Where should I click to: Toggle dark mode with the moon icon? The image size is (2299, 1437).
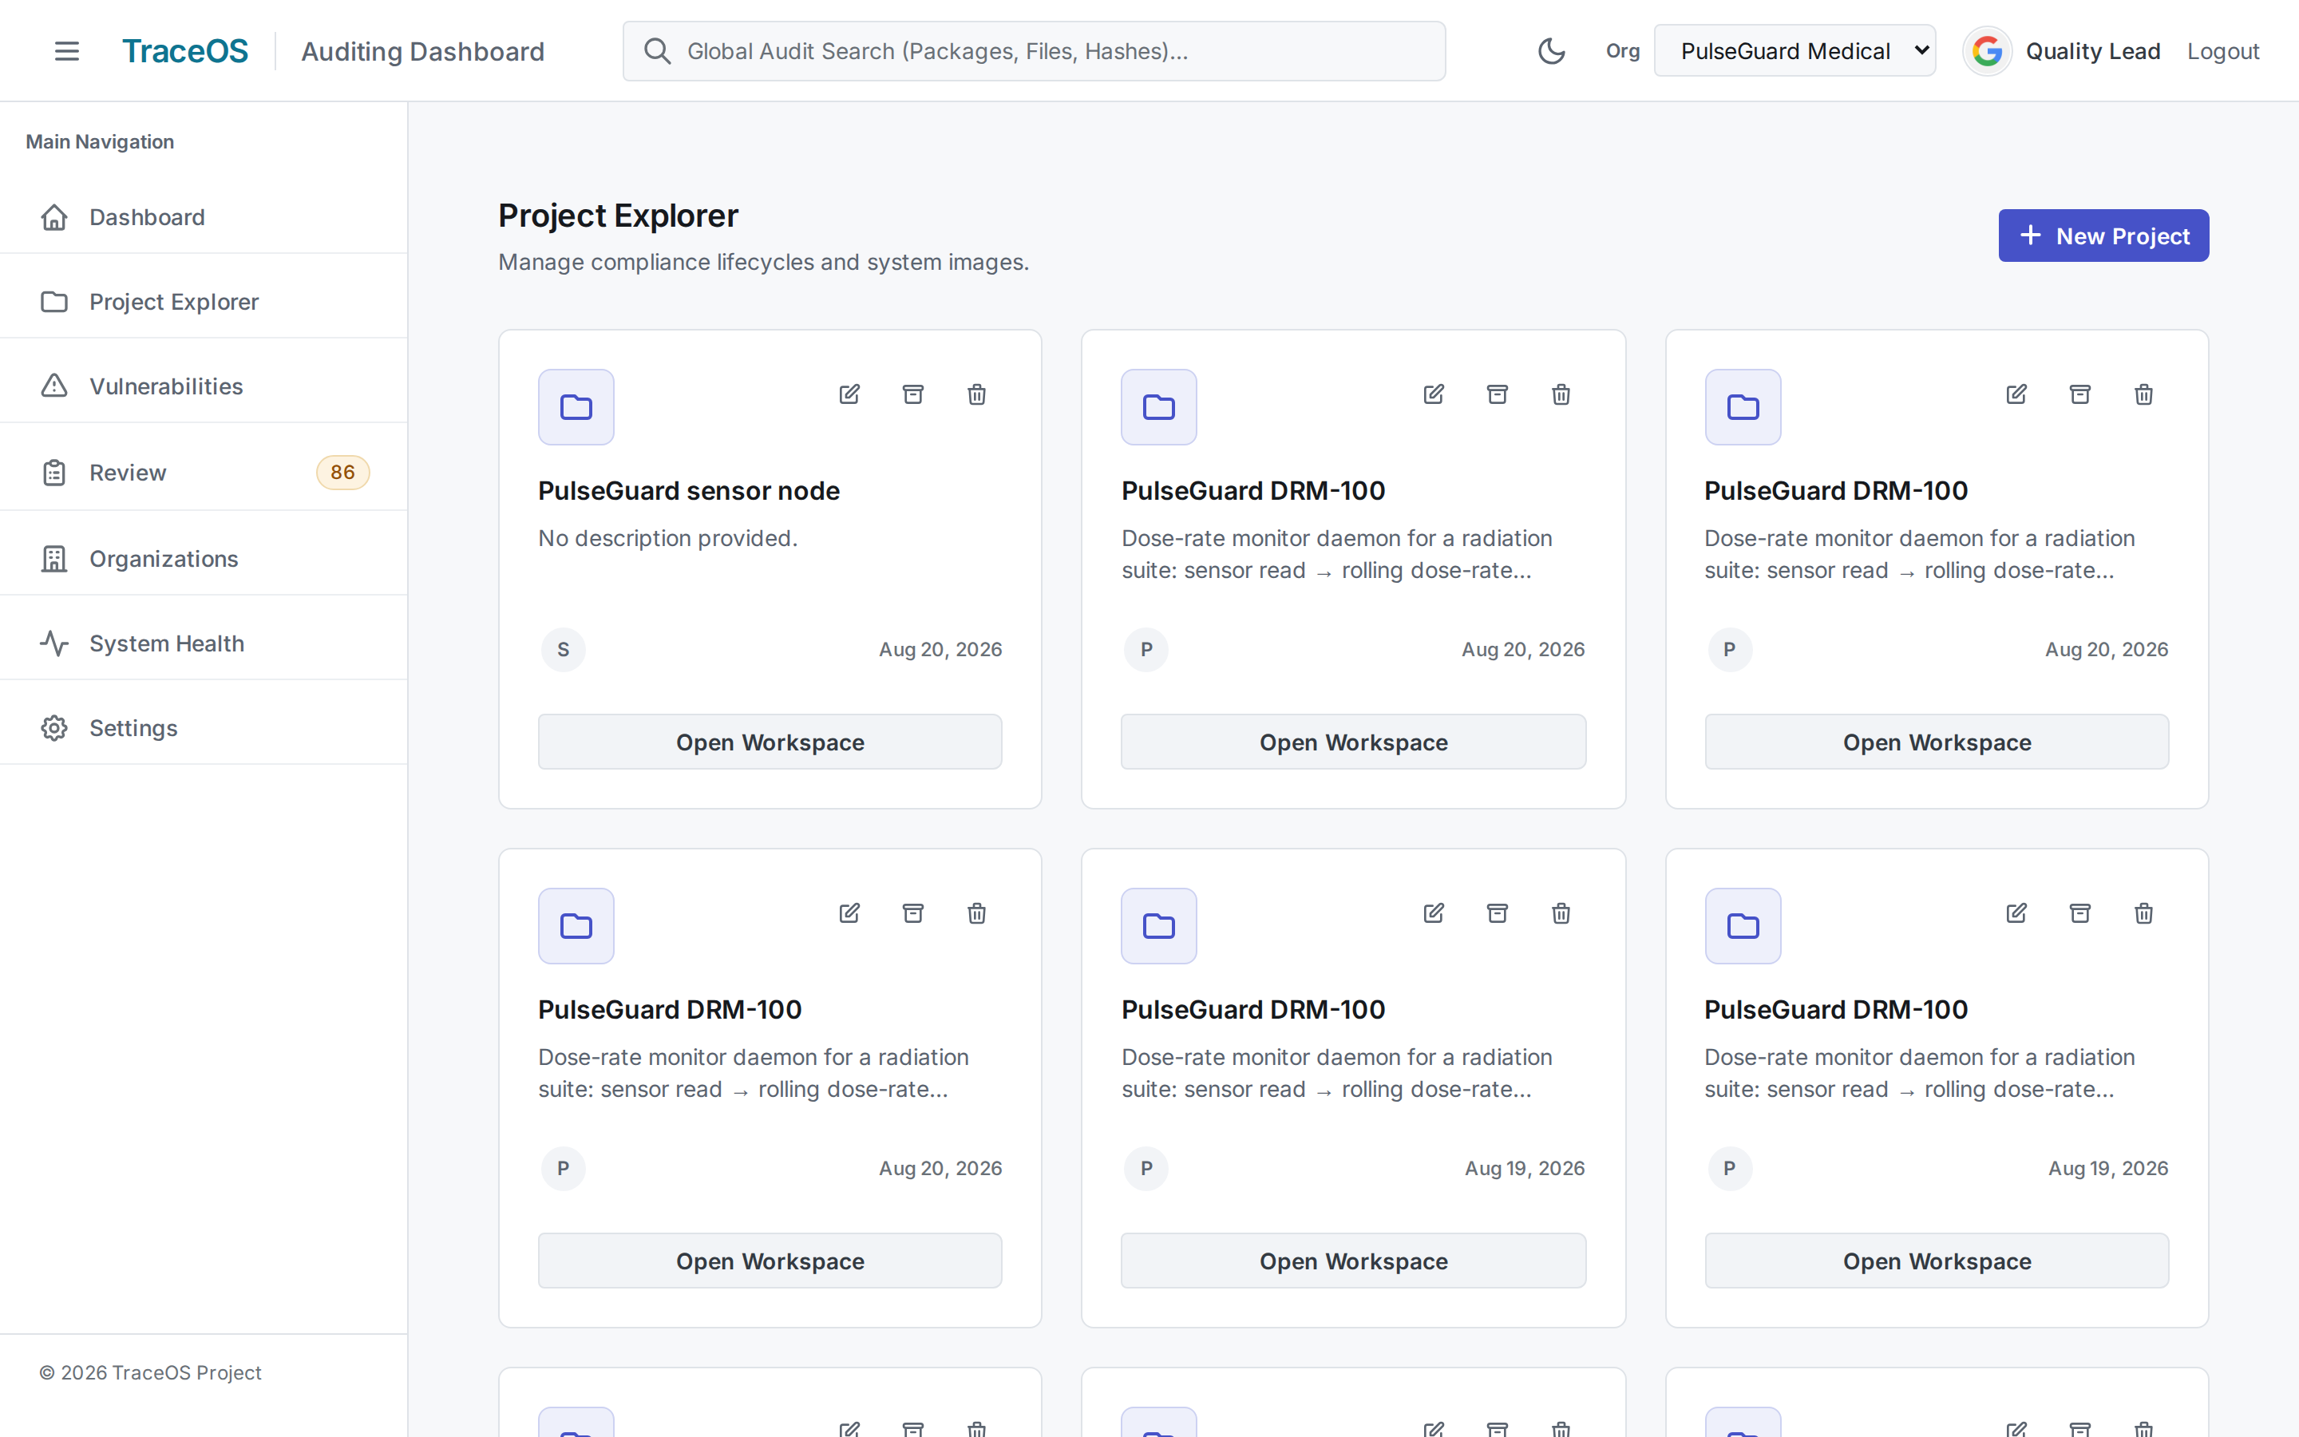point(1551,51)
